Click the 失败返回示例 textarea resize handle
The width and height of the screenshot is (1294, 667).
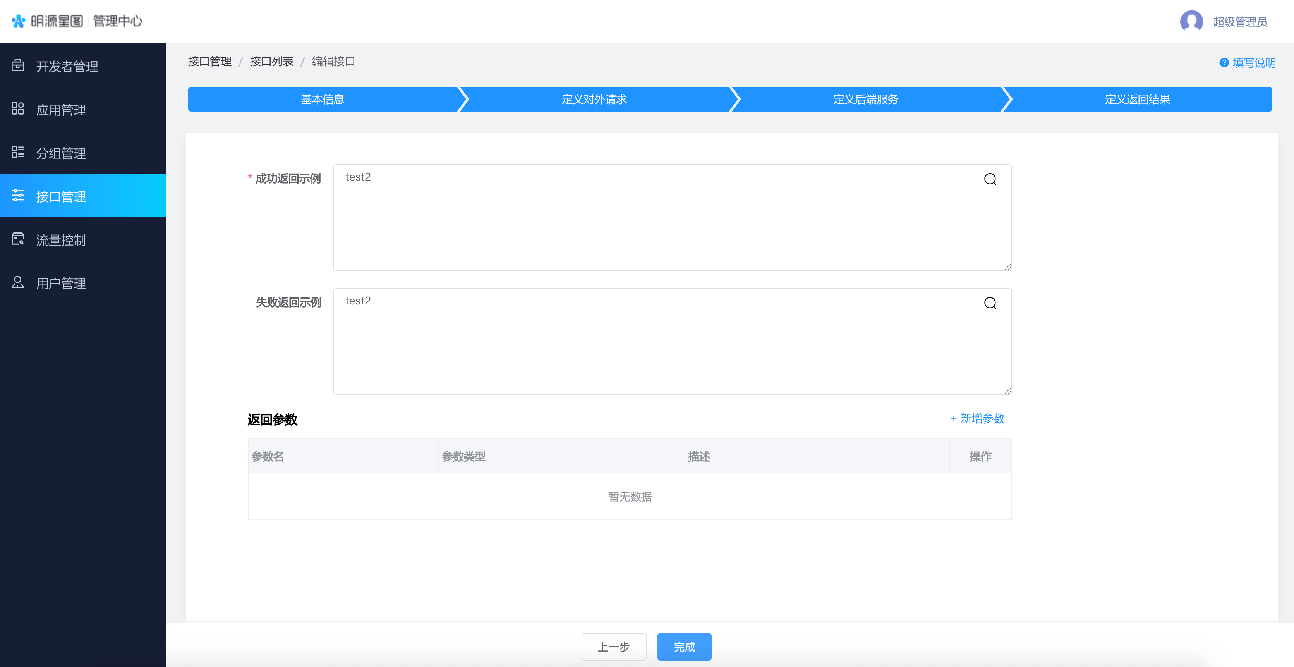tap(1008, 391)
